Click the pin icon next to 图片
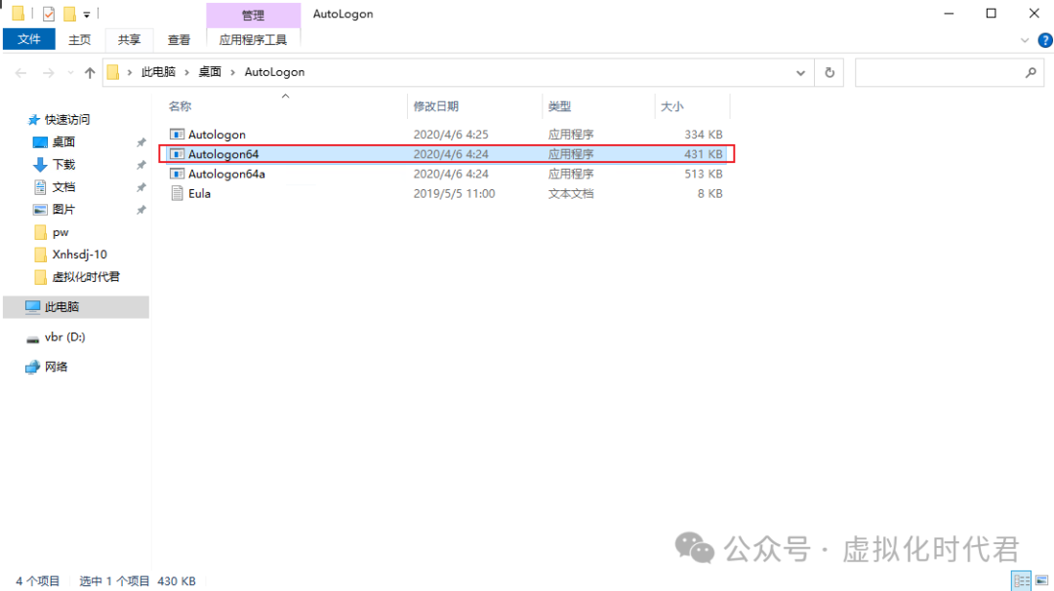This screenshot has height=591, width=1054. 142,210
